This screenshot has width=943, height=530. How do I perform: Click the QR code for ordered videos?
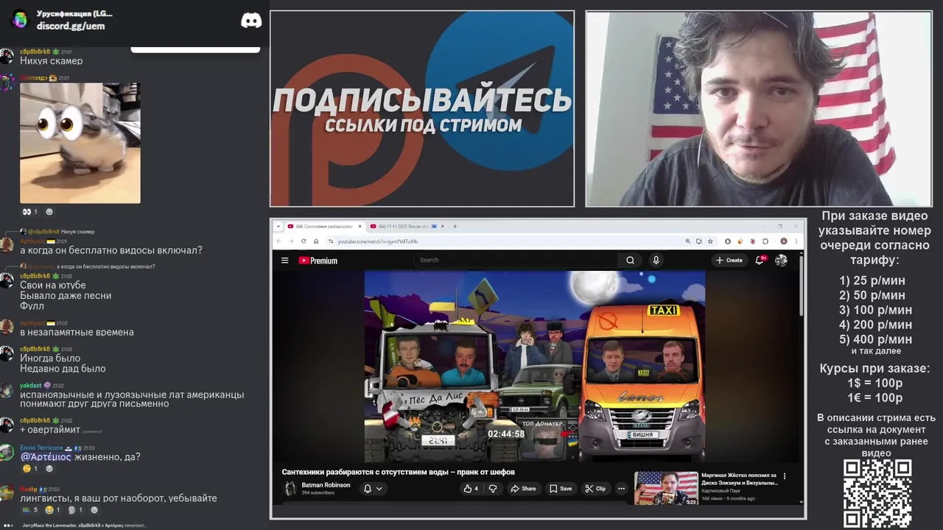(x=877, y=494)
